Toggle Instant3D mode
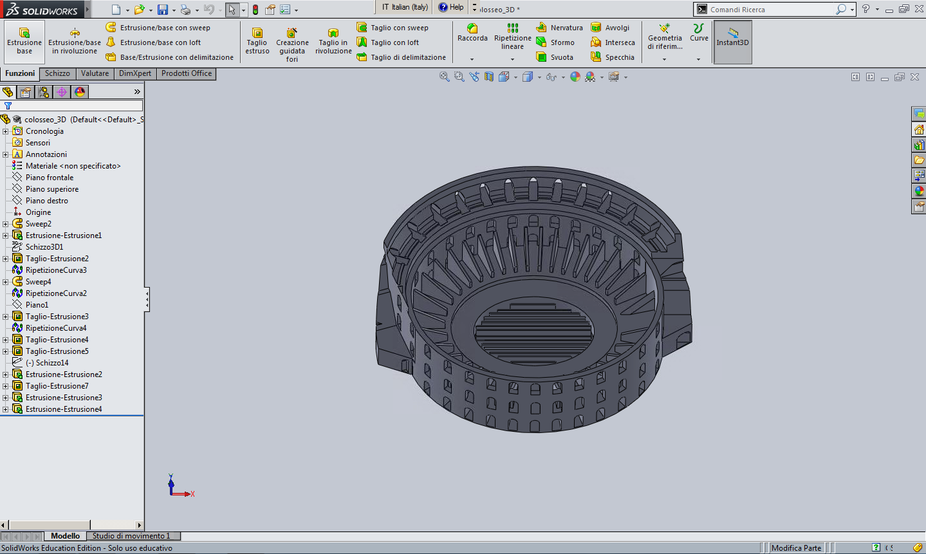926x554 pixels. click(733, 41)
